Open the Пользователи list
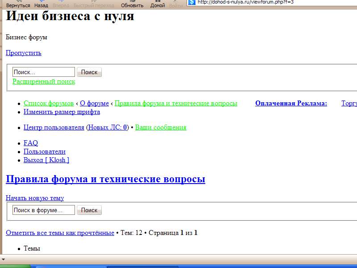 tap(44, 151)
